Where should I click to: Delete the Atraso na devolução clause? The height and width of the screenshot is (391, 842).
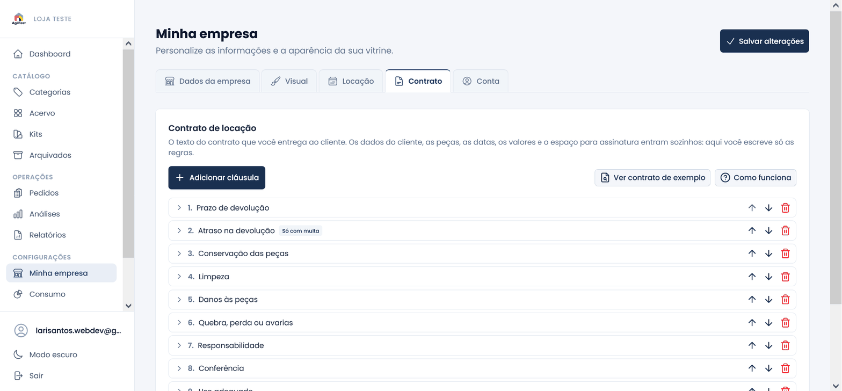785,230
